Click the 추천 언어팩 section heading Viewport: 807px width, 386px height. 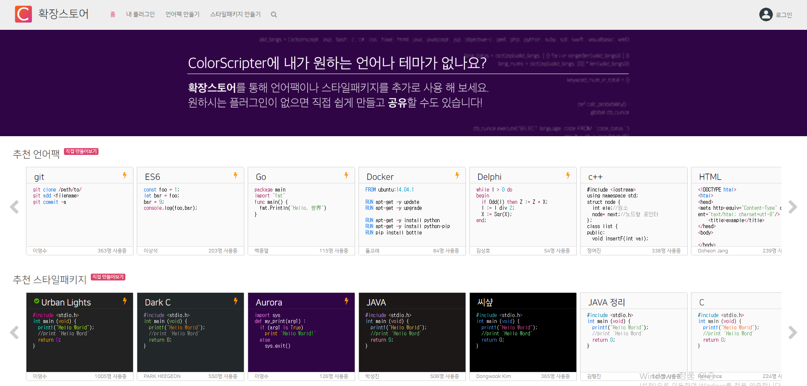click(36, 154)
